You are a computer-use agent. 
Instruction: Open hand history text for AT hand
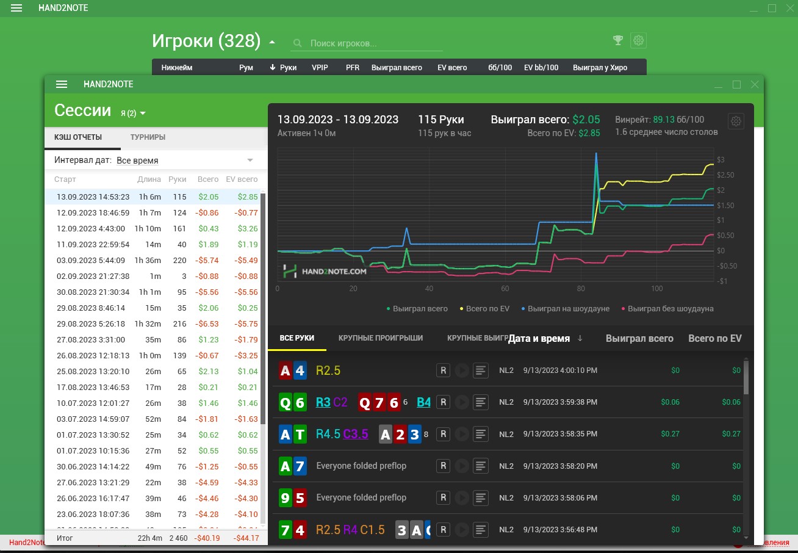(x=481, y=434)
